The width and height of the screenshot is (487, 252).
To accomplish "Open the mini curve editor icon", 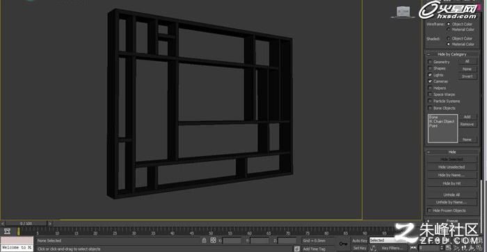I will pos(8,231).
